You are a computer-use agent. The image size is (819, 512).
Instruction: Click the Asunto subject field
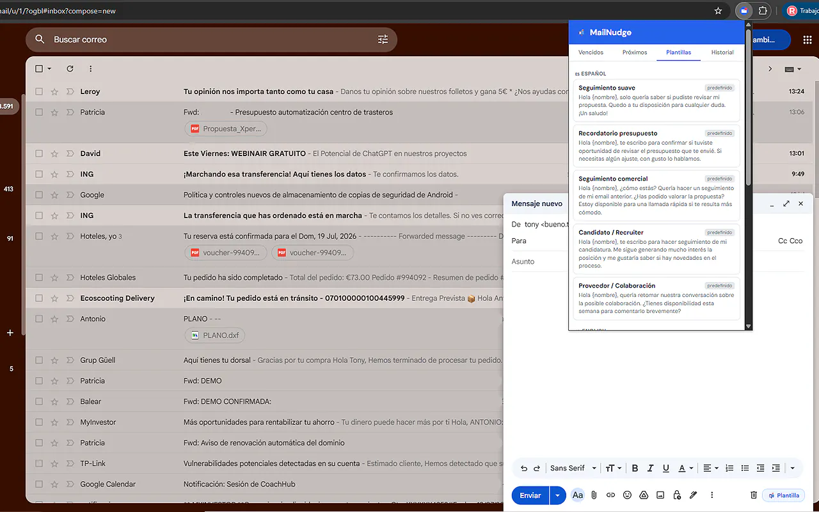pos(657,262)
